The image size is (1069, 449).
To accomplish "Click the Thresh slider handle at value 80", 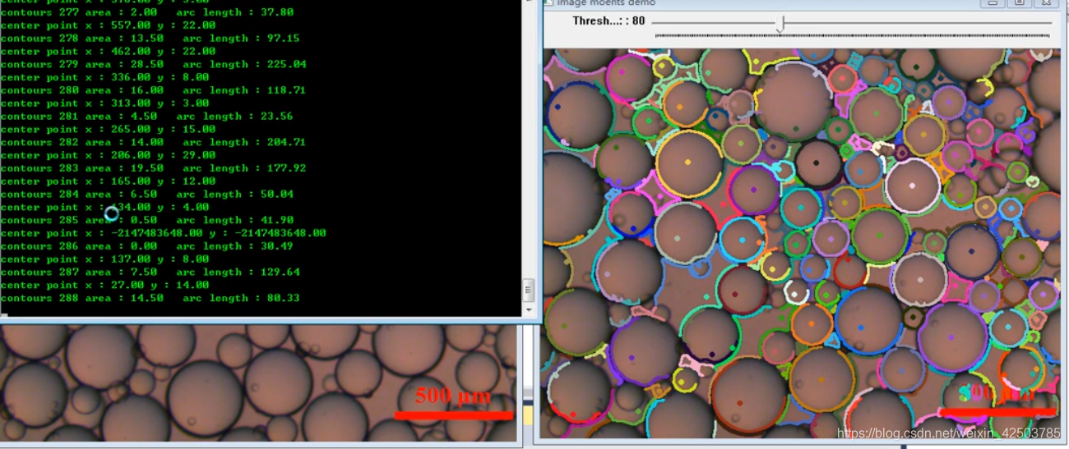I will 780,24.
